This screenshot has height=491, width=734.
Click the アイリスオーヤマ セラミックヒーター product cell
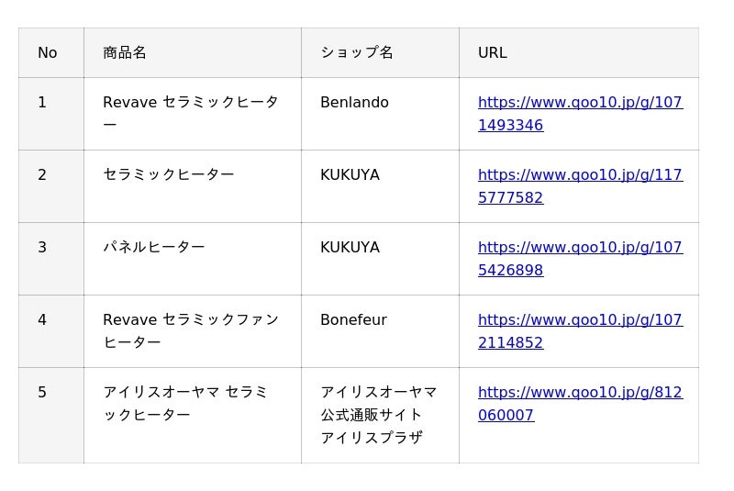click(x=185, y=404)
